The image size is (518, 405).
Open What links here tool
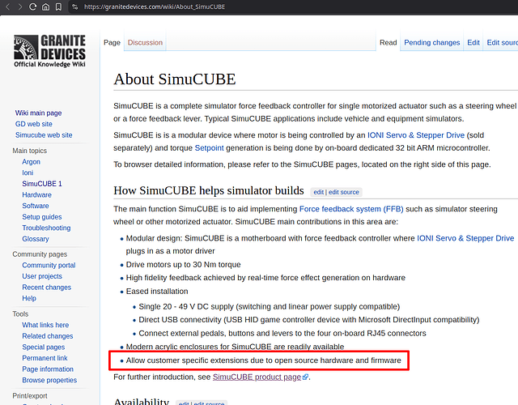45,325
